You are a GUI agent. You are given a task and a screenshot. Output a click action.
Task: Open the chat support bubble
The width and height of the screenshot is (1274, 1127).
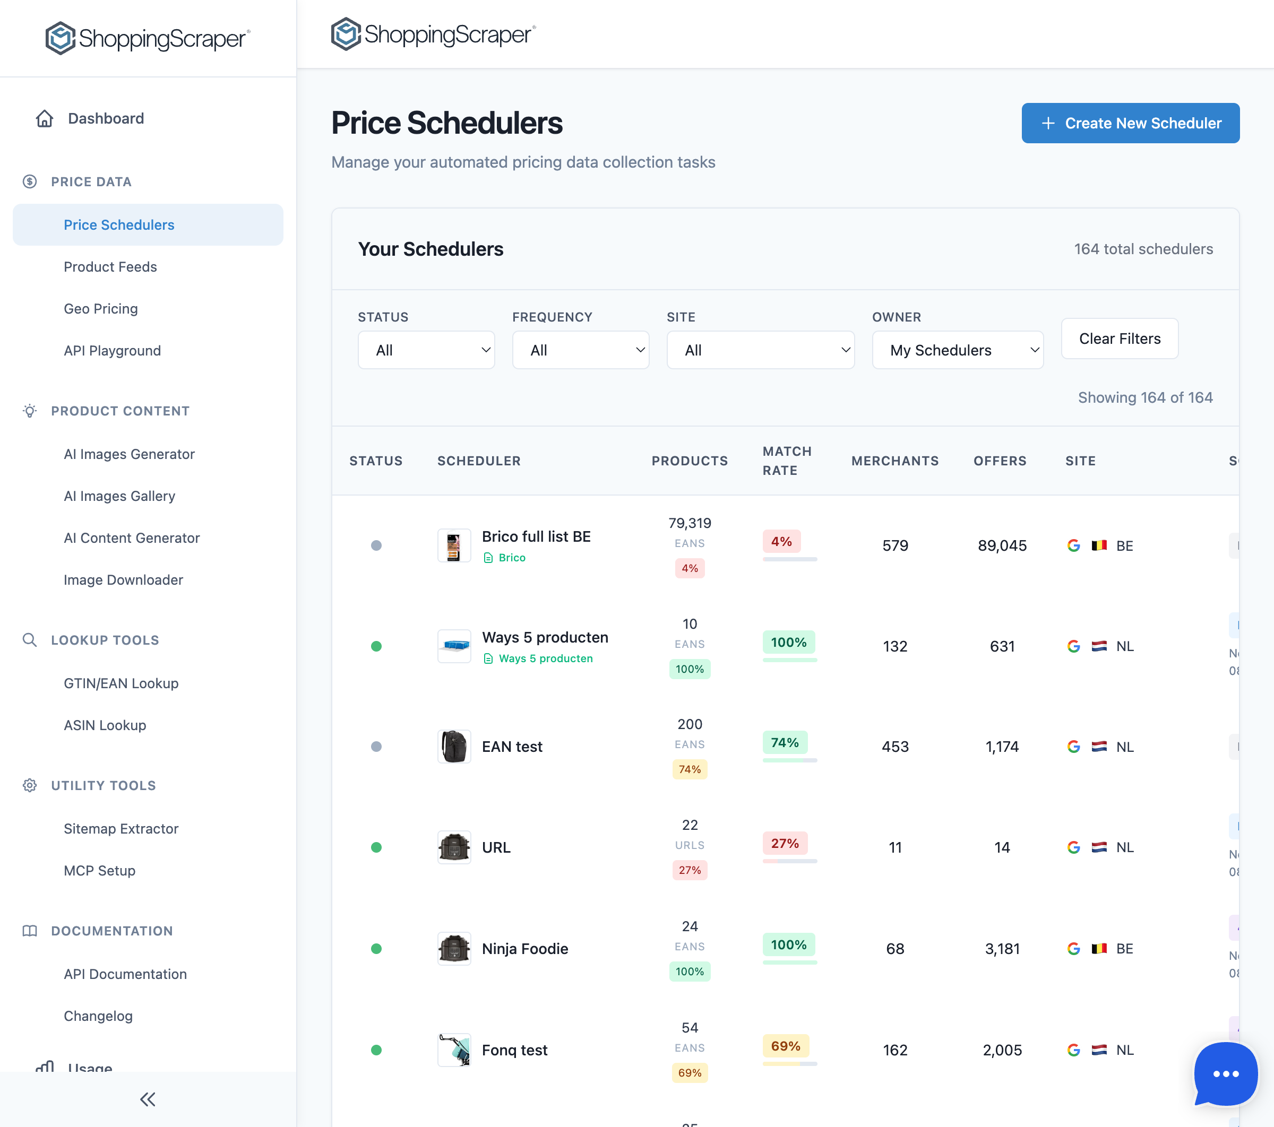1225,1073
